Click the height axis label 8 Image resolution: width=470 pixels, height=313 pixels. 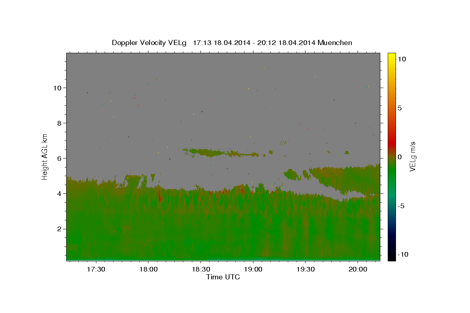click(x=60, y=123)
